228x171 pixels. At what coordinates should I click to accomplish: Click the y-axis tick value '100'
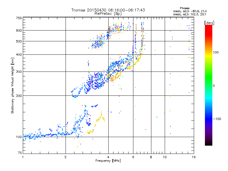19,137
